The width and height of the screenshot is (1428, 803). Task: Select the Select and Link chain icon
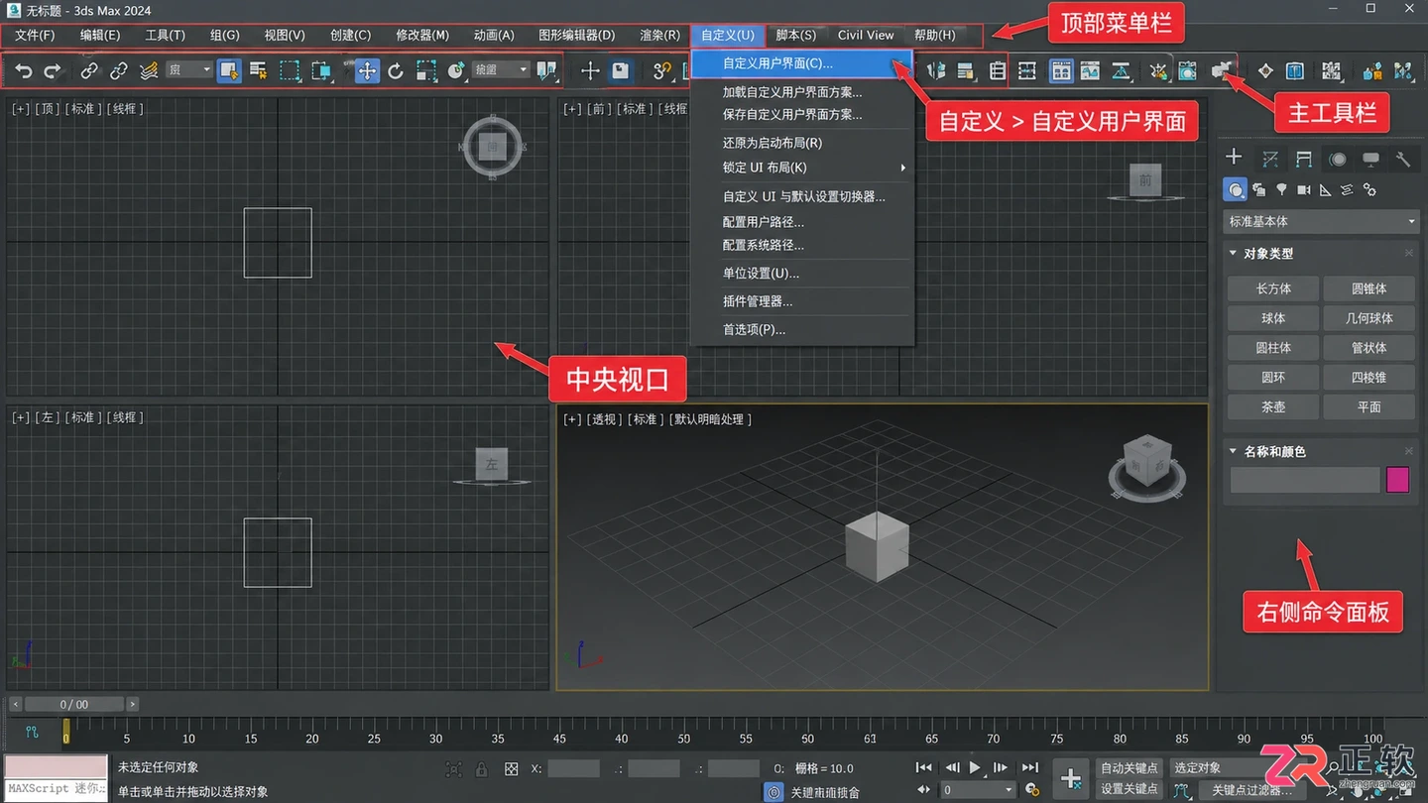[x=89, y=70]
